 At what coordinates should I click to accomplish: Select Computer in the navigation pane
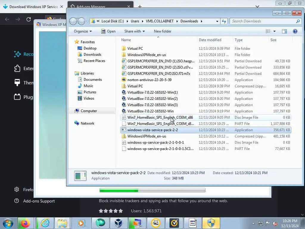(x=89, y=111)
